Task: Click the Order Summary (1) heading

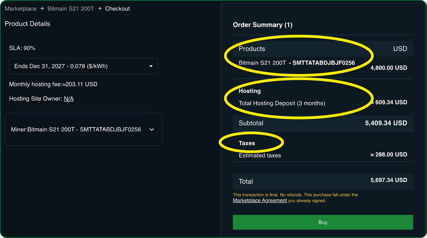Action: tap(263, 25)
